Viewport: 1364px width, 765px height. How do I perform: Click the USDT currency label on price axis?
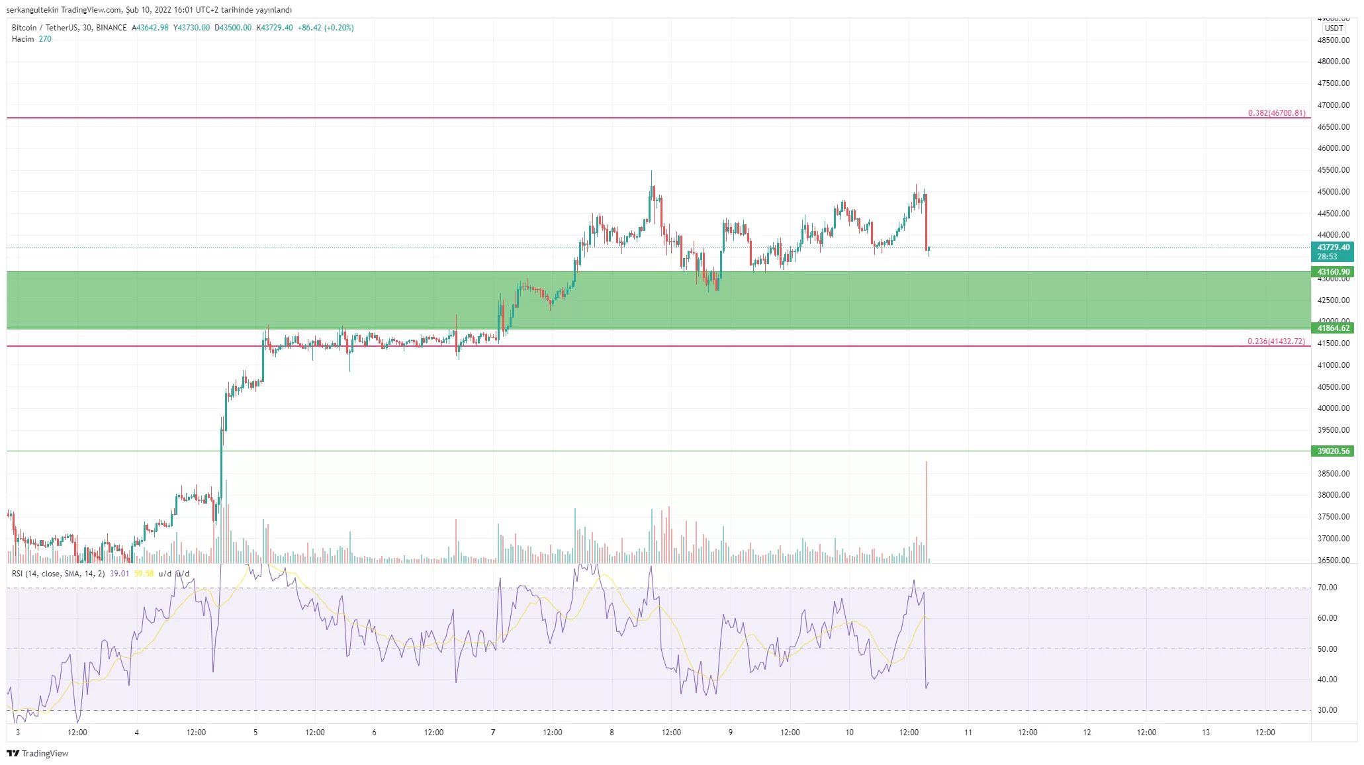pyautogui.click(x=1333, y=28)
